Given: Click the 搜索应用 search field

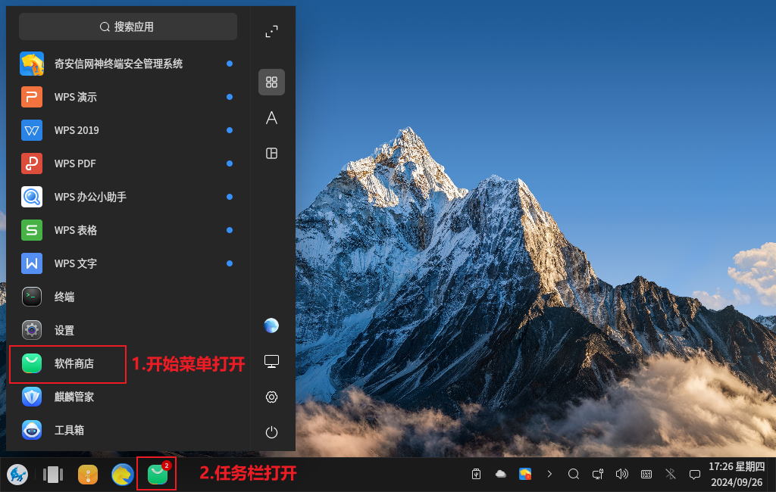Looking at the screenshot, I should point(127,26).
